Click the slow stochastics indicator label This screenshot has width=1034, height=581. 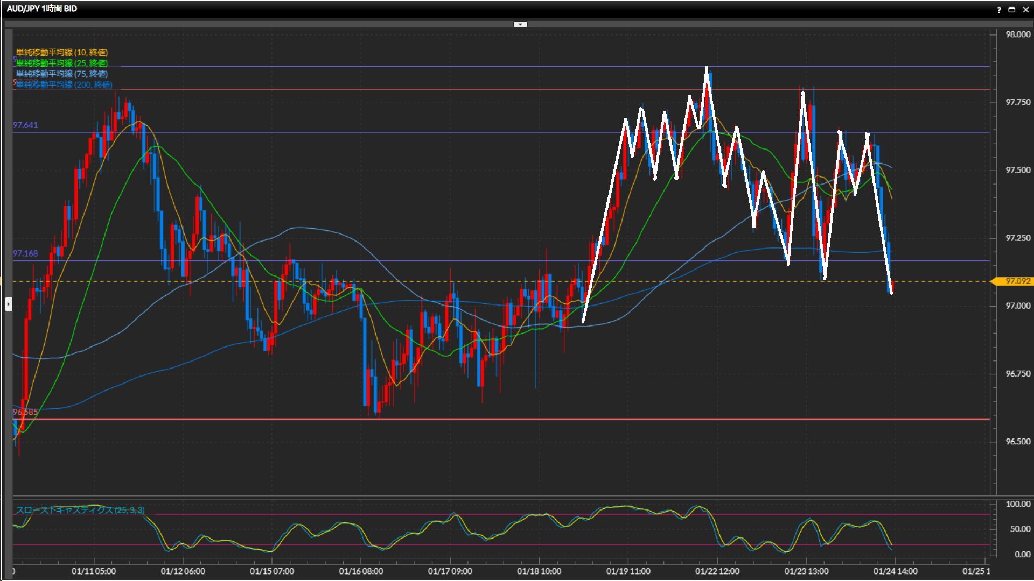coord(80,510)
